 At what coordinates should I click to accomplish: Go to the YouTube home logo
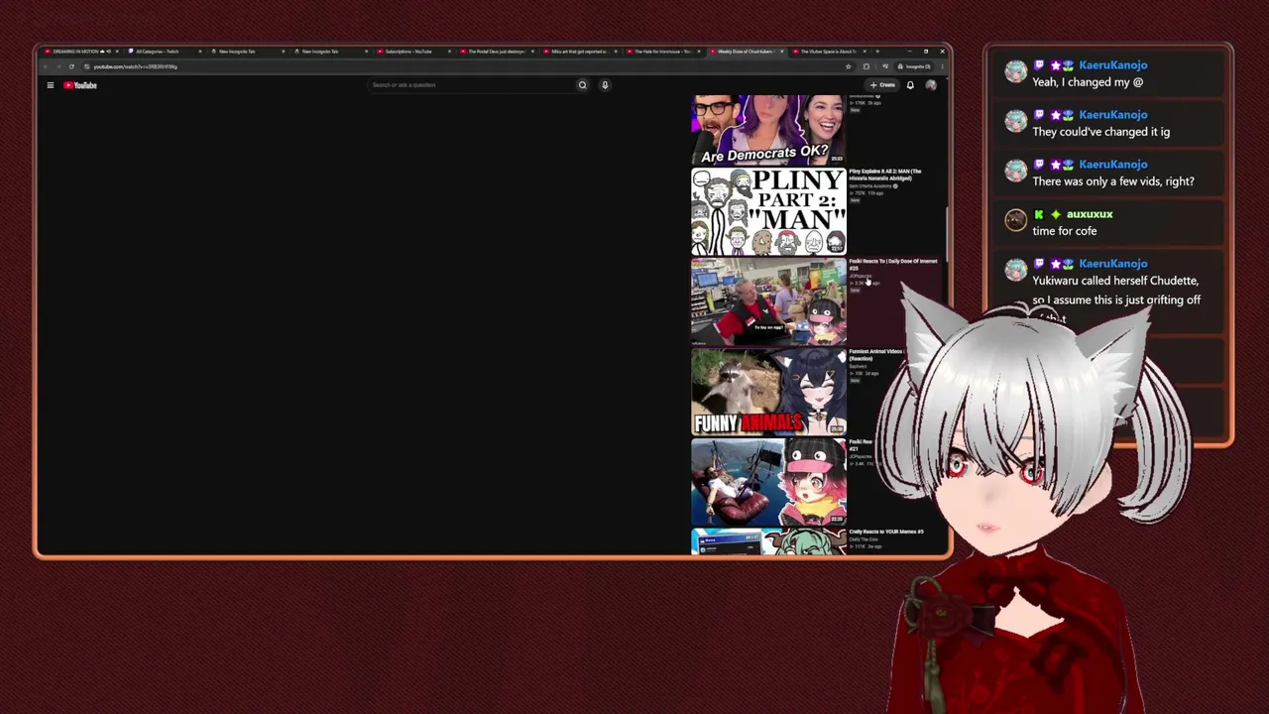[x=80, y=85]
